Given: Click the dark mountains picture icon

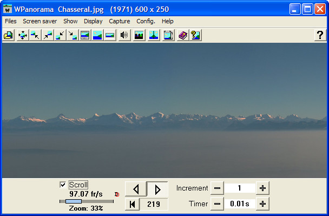Looking at the screenshot, I should pyautogui.click(x=139, y=35).
